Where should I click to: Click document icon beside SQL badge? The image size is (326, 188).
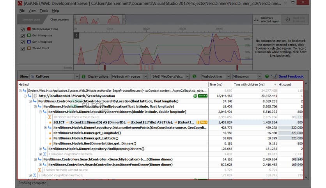(198, 122)
